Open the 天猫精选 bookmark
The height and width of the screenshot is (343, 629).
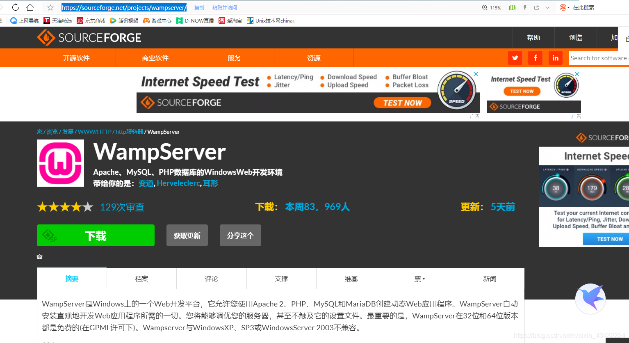pyautogui.click(x=58, y=21)
